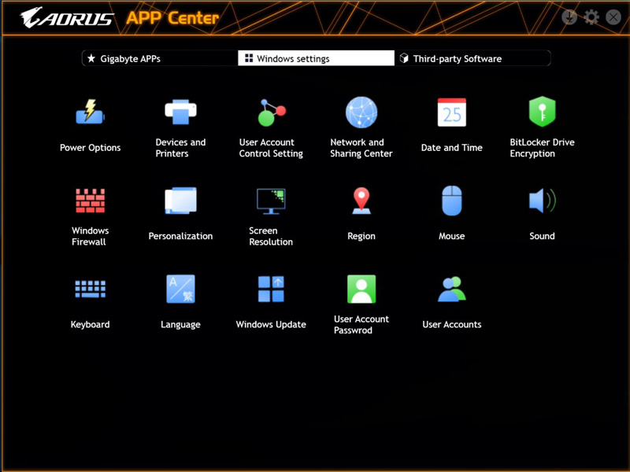Open the Mouse settings icon

(451, 201)
